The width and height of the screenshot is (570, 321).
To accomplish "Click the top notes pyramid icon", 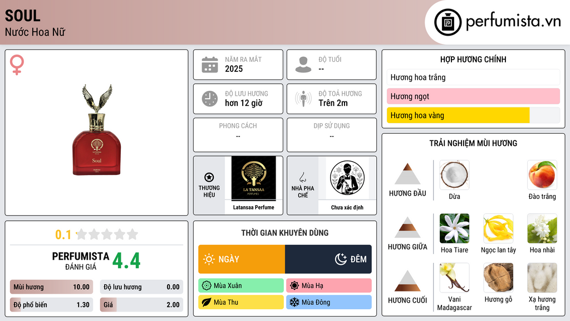I will tap(407, 174).
